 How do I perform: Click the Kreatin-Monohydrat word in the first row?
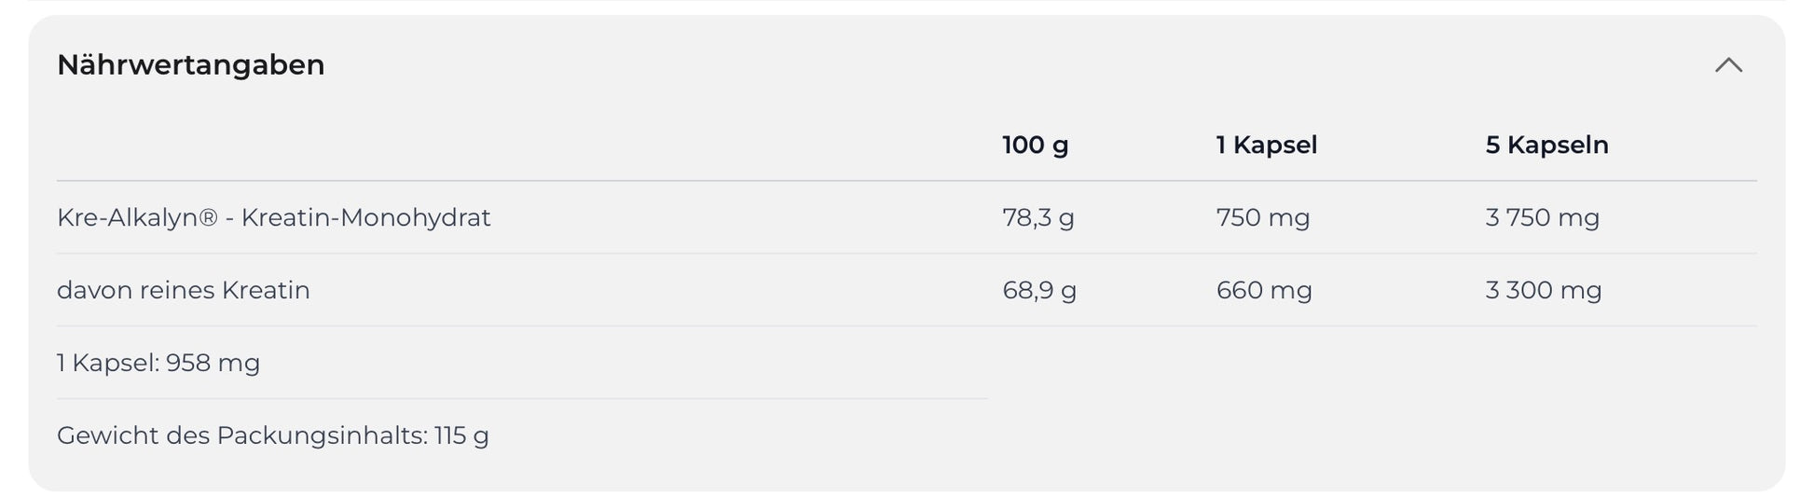tap(365, 218)
